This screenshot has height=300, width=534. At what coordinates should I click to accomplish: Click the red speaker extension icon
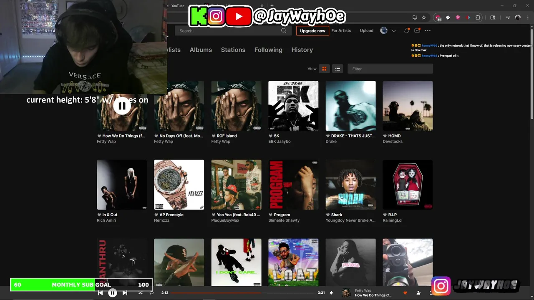(x=468, y=17)
